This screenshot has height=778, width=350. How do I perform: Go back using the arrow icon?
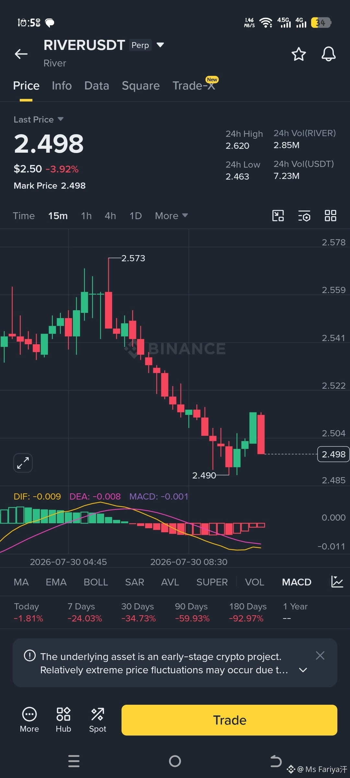click(x=21, y=54)
